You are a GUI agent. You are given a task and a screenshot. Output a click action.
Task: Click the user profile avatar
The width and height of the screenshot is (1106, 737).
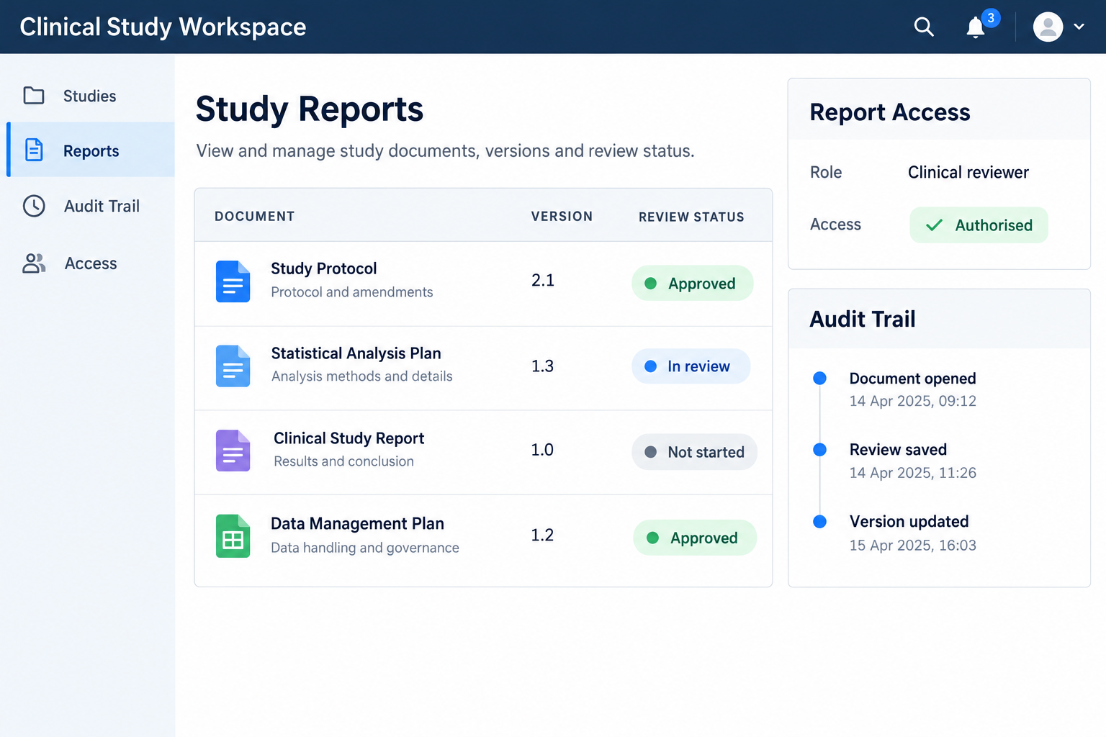tap(1048, 27)
